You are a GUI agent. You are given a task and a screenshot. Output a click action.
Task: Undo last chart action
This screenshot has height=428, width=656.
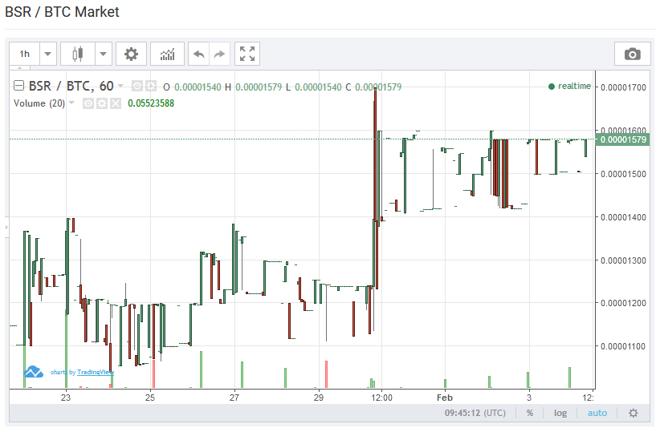point(198,54)
